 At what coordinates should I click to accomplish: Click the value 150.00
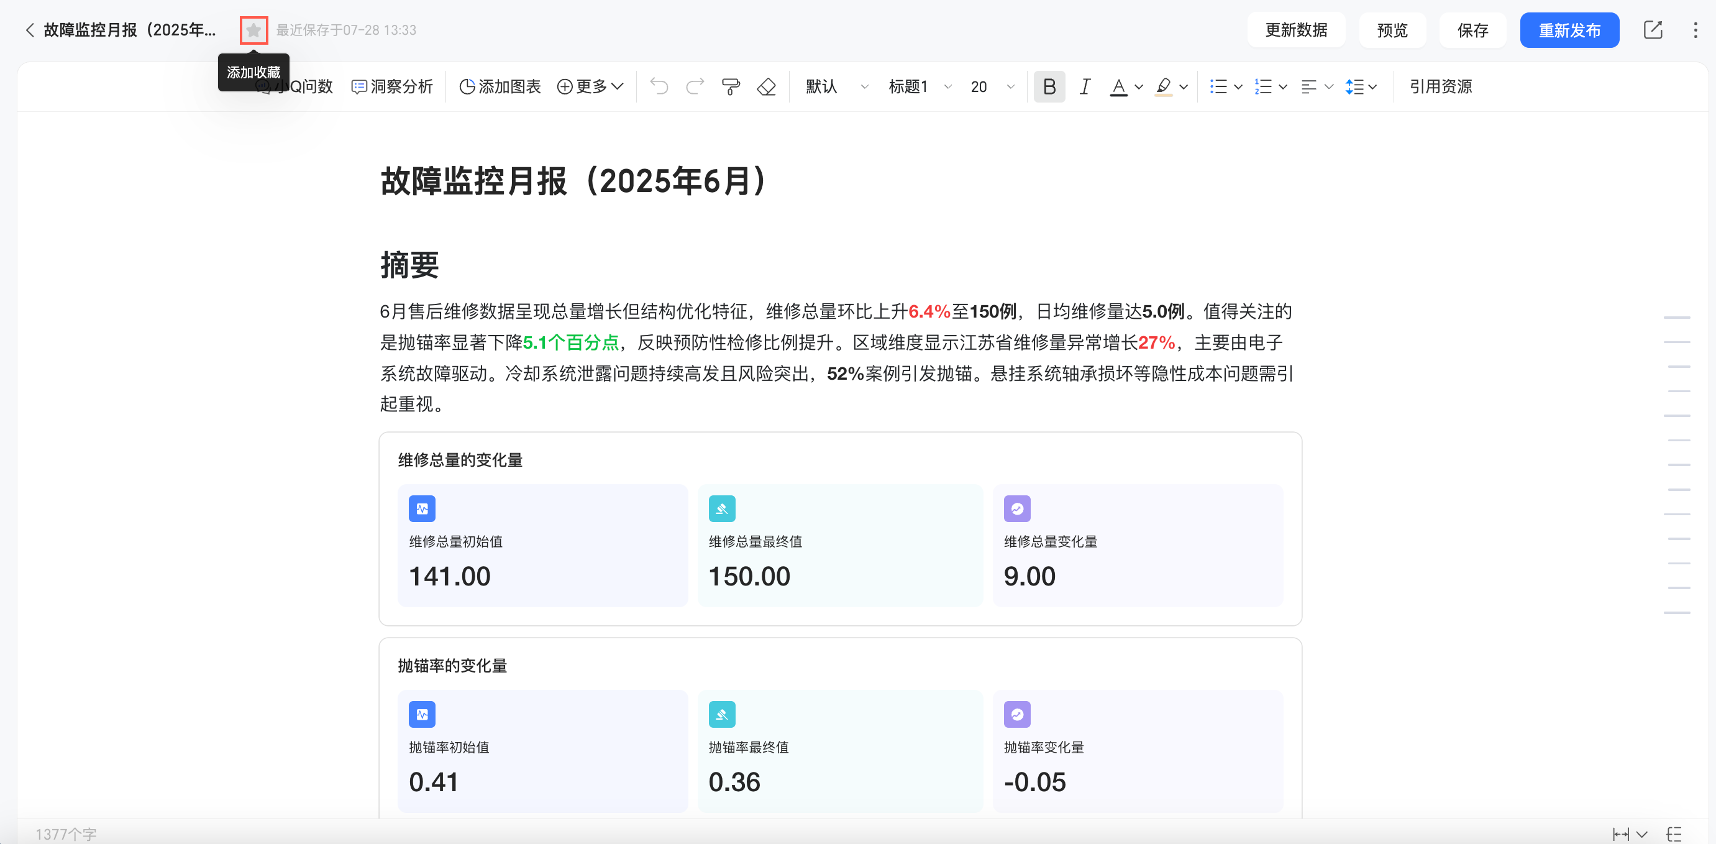(749, 576)
